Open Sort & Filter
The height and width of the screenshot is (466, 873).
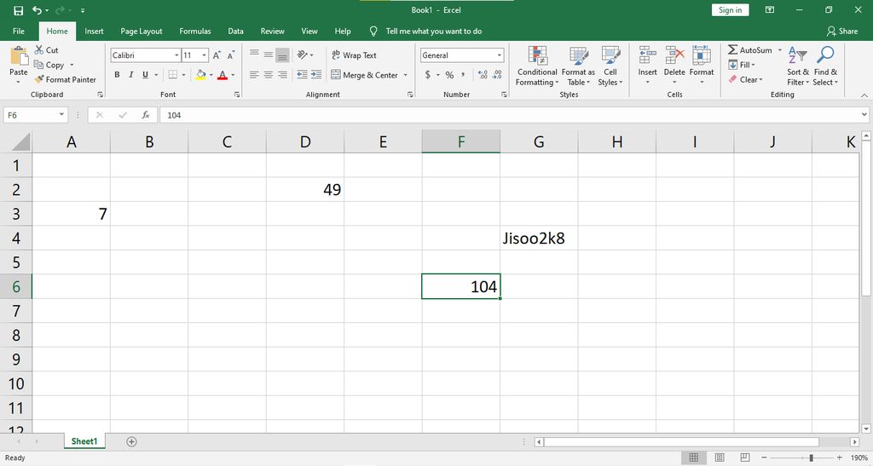(x=798, y=66)
